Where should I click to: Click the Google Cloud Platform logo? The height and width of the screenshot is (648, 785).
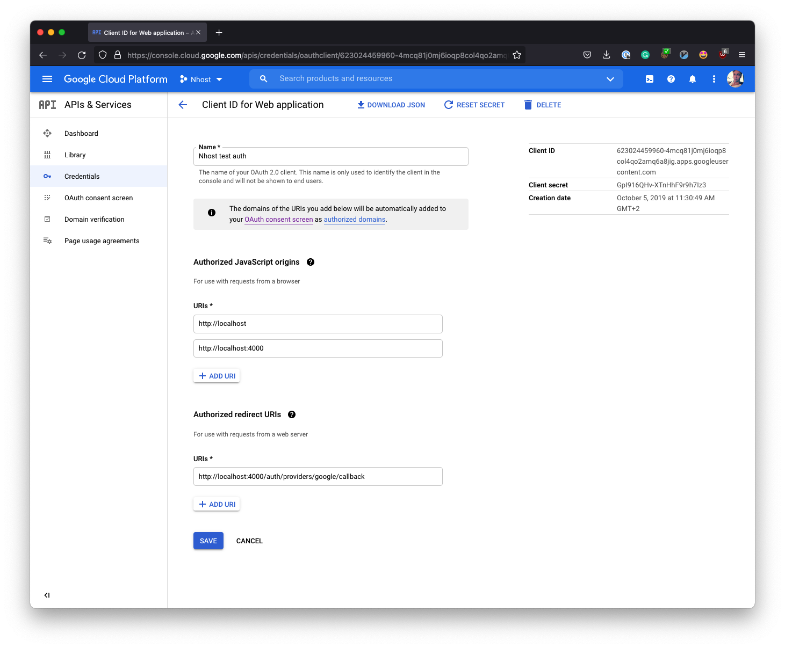[116, 79]
